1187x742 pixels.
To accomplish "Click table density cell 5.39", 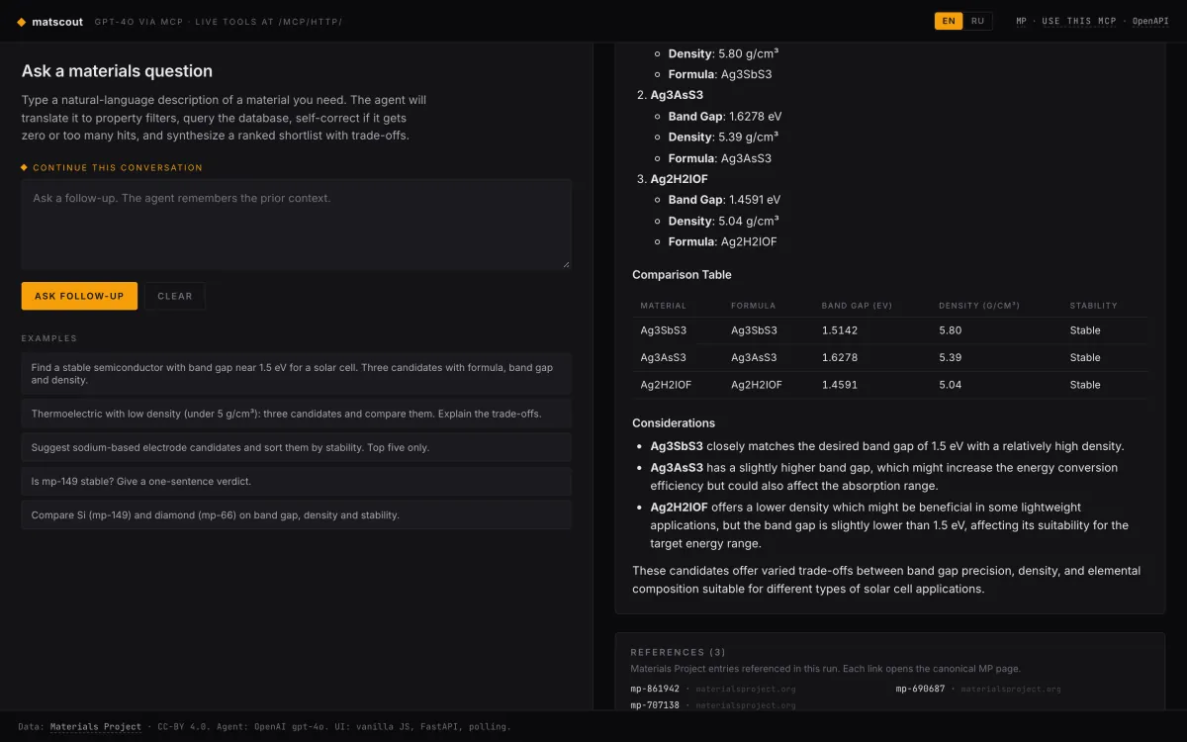I will pyautogui.click(x=950, y=357).
